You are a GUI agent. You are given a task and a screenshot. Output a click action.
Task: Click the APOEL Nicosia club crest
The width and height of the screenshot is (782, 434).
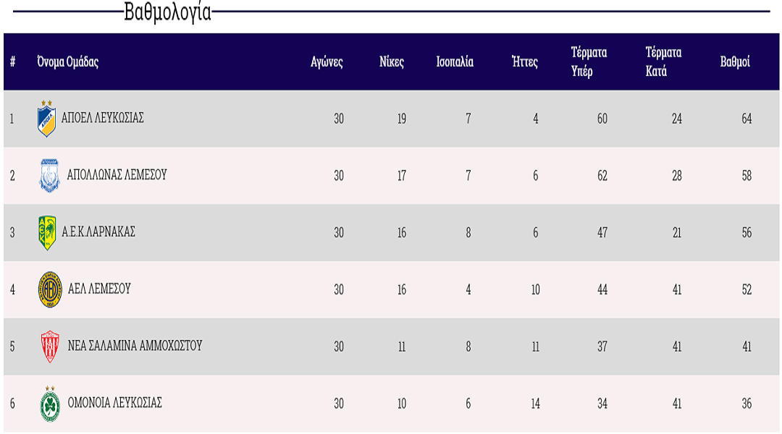46,118
